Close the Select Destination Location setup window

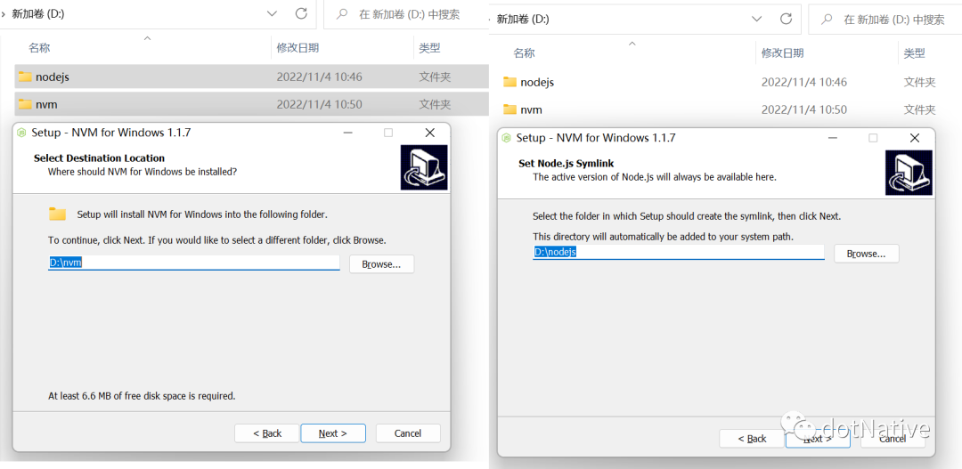430,133
